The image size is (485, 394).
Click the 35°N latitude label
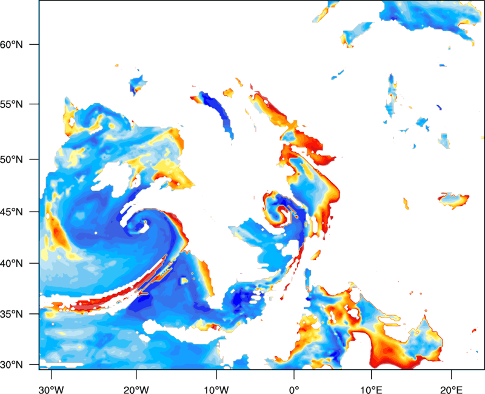coord(12,314)
